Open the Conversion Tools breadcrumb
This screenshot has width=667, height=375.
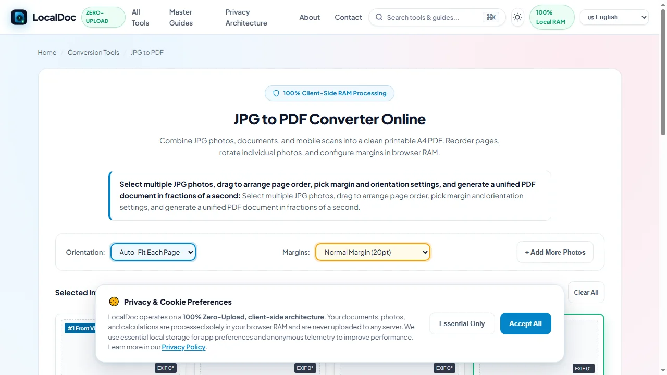pos(93,52)
